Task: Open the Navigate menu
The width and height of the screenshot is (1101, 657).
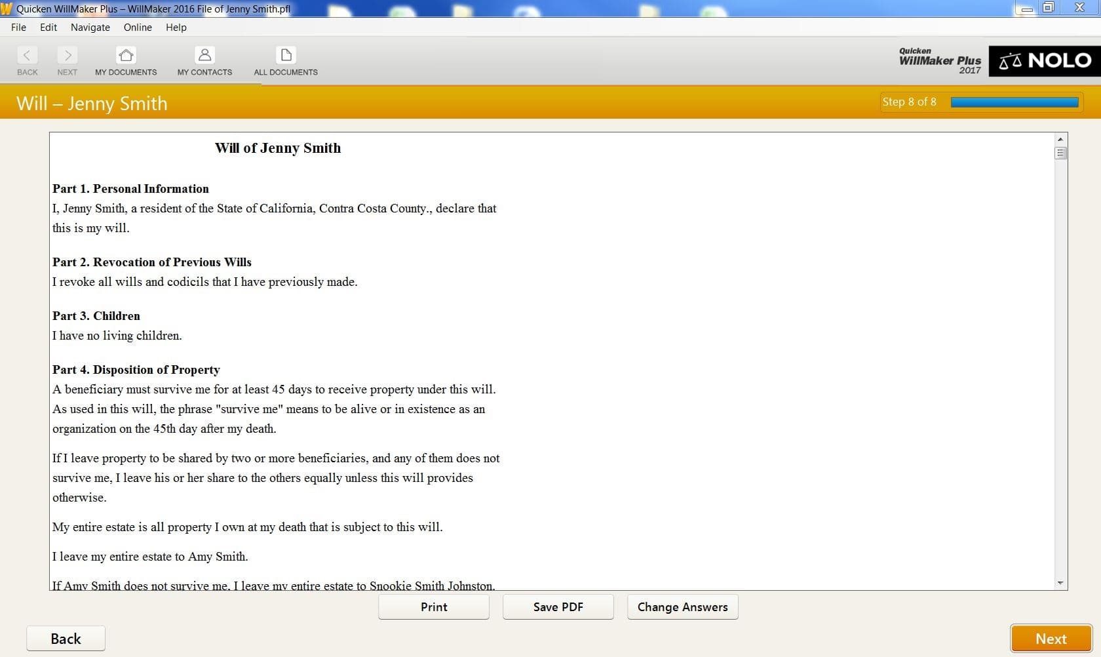Action: click(90, 28)
